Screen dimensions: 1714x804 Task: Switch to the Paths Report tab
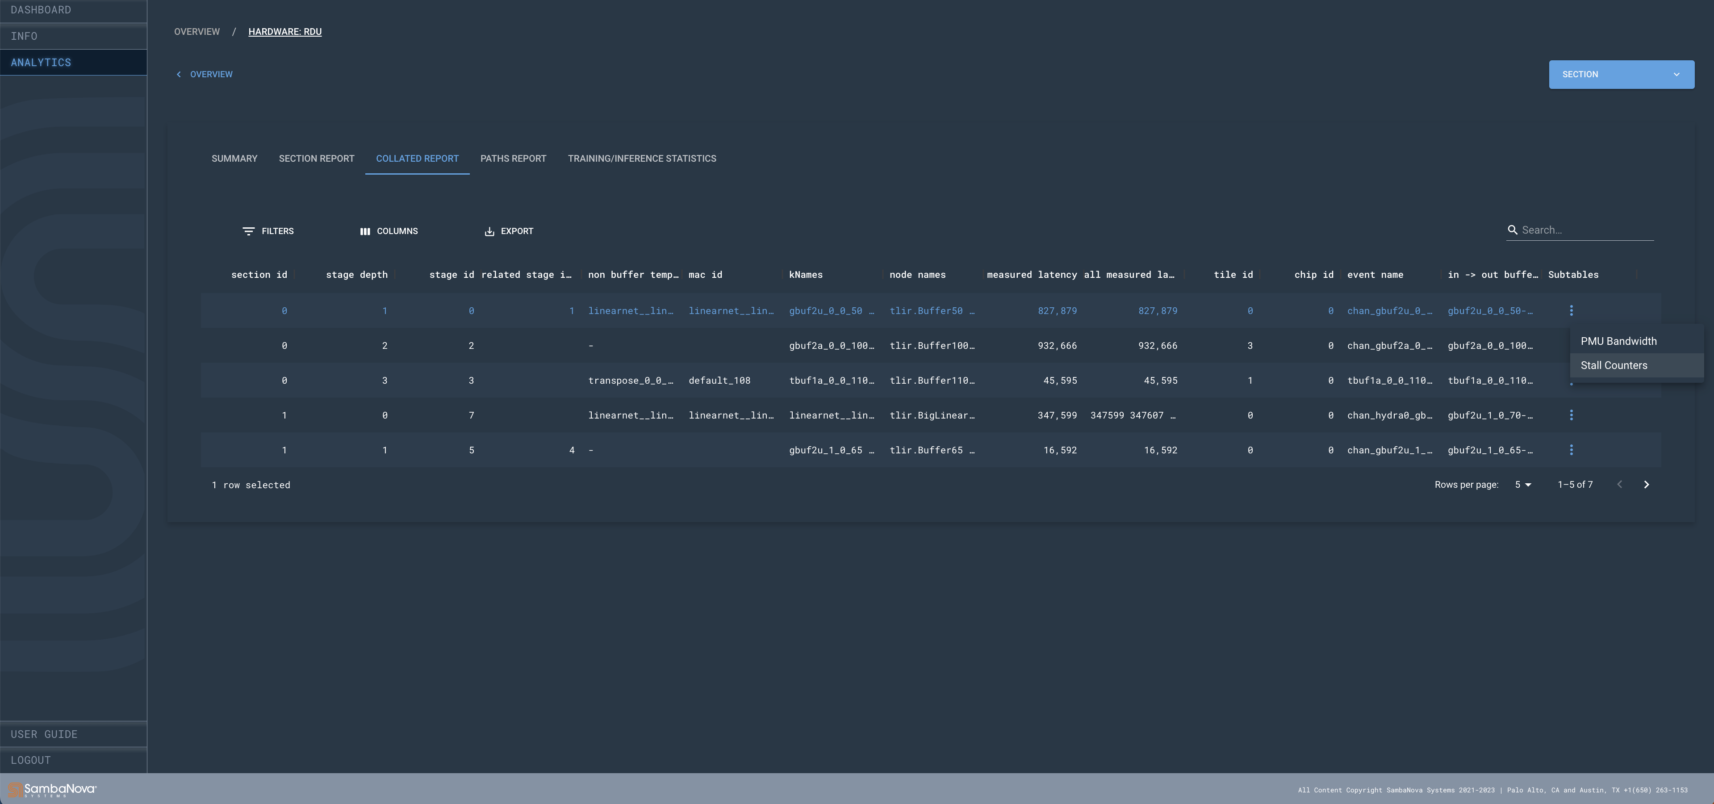[513, 159]
